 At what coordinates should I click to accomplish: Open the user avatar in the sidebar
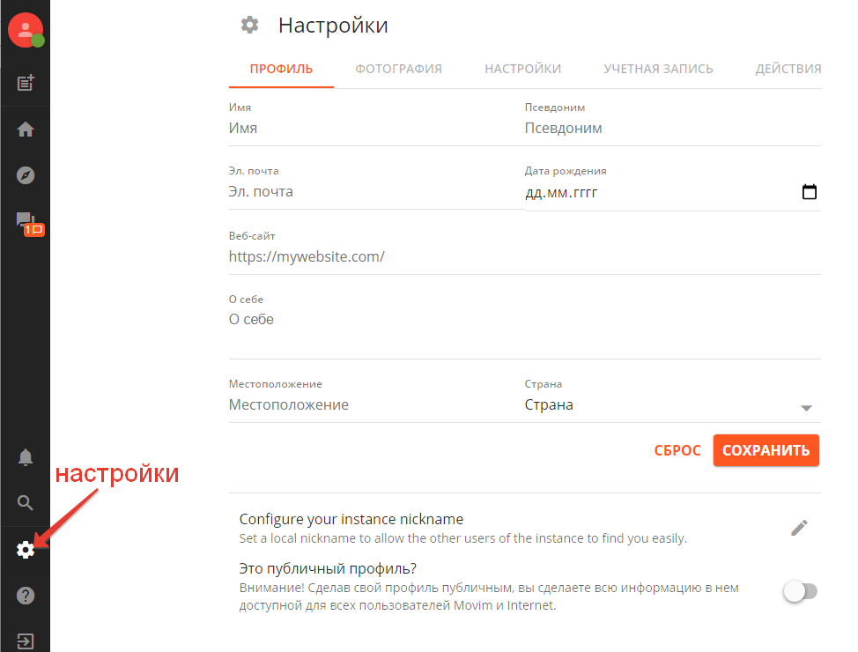(26, 31)
